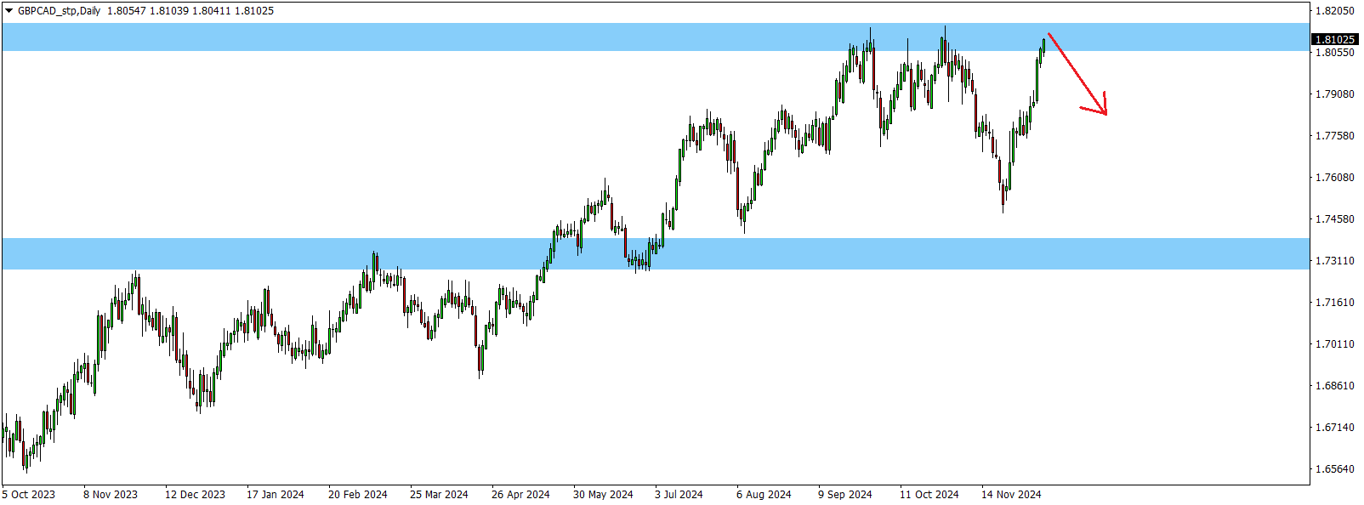Click the 1.73110 price scale label

coord(1335,261)
